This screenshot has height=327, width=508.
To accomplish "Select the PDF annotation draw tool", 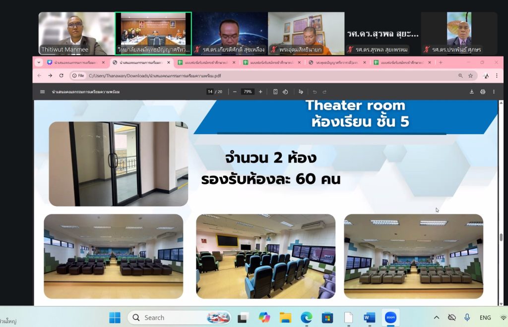I will pyautogui.click(x=301, y=92).
